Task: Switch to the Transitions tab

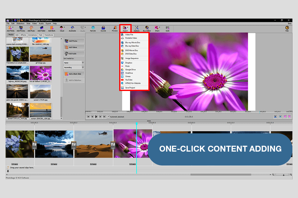Action: coord(49,35)
